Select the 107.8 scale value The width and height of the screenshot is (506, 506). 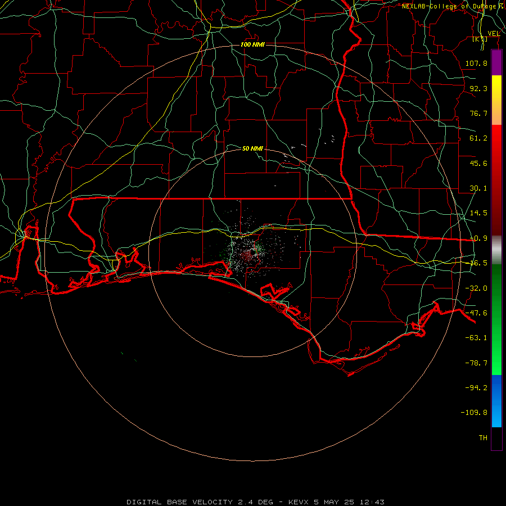[476, 63]
